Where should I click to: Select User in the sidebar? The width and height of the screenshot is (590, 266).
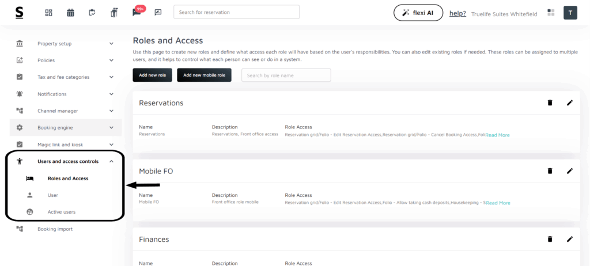click(x=53, y=195)
